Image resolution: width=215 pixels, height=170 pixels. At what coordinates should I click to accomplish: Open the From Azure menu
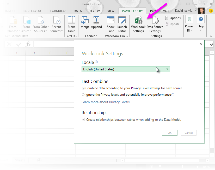coord(26,24)
